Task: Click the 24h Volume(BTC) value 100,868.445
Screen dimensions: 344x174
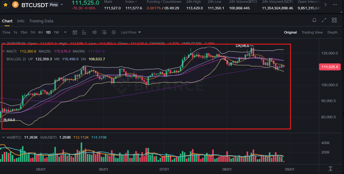Action: [x=239, y=8]
